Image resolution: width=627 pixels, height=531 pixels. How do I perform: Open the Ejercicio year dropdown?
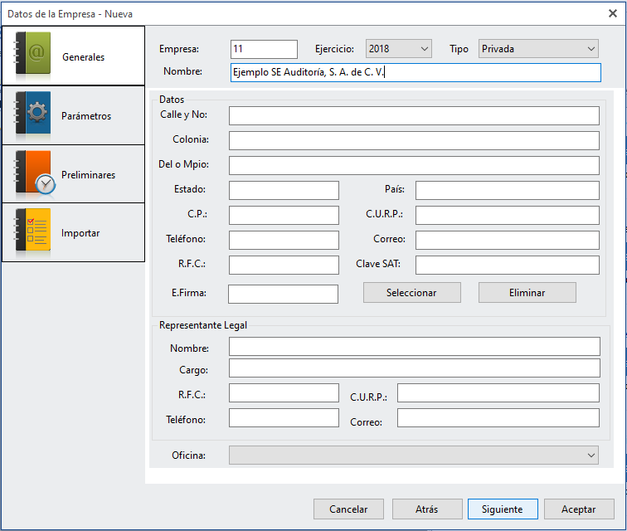(x=398, y=49)
